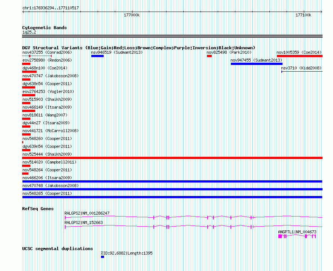
Task: Click chr1:176936294..177110517 coordinates text
Action: tap(51, 8)
